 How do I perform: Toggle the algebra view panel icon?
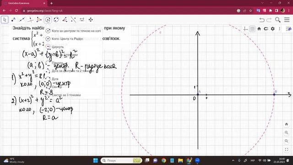click(x=289, y=29)
